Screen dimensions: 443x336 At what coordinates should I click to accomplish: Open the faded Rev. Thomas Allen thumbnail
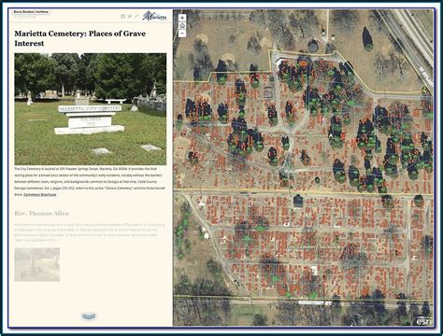coord(37,264)
